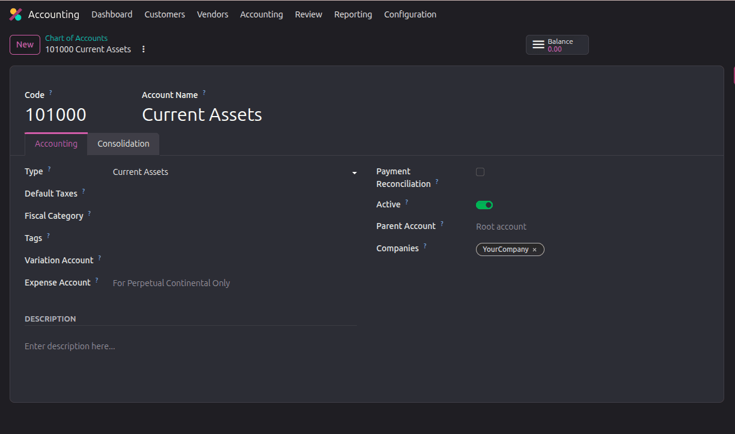The height and width of the screenshot is (434, 735).
Task: Click the Payment Reconciliation help question mark
Action: pyautogui.click(x=437, y=182)
